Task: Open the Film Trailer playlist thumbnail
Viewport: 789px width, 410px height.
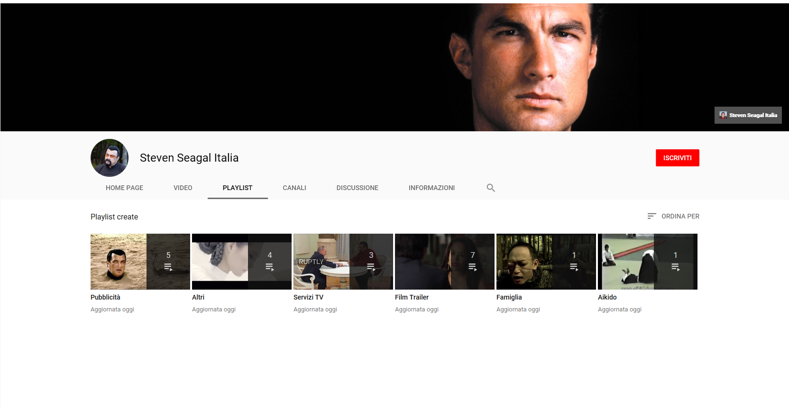Action: click(445, 262)
